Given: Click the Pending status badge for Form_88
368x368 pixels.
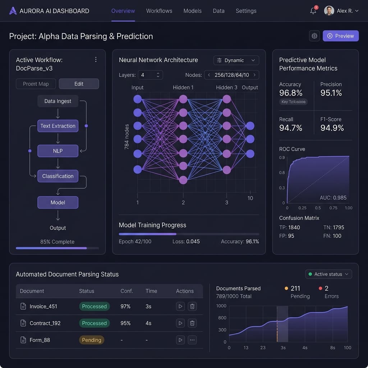Looking at the screenshot, I should (x=92, y=340).
